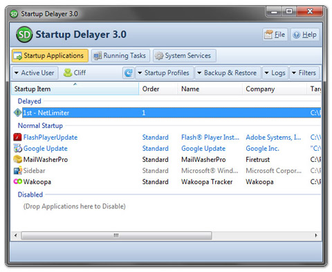Click the Google Update row icon

click(x=18, y=148)
